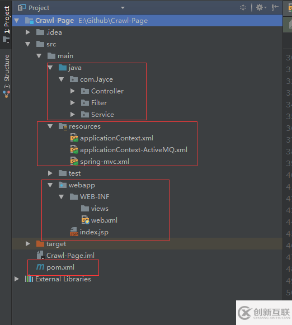
Task: Click the WEB-INF folder icon
Action: click(74, 197)
